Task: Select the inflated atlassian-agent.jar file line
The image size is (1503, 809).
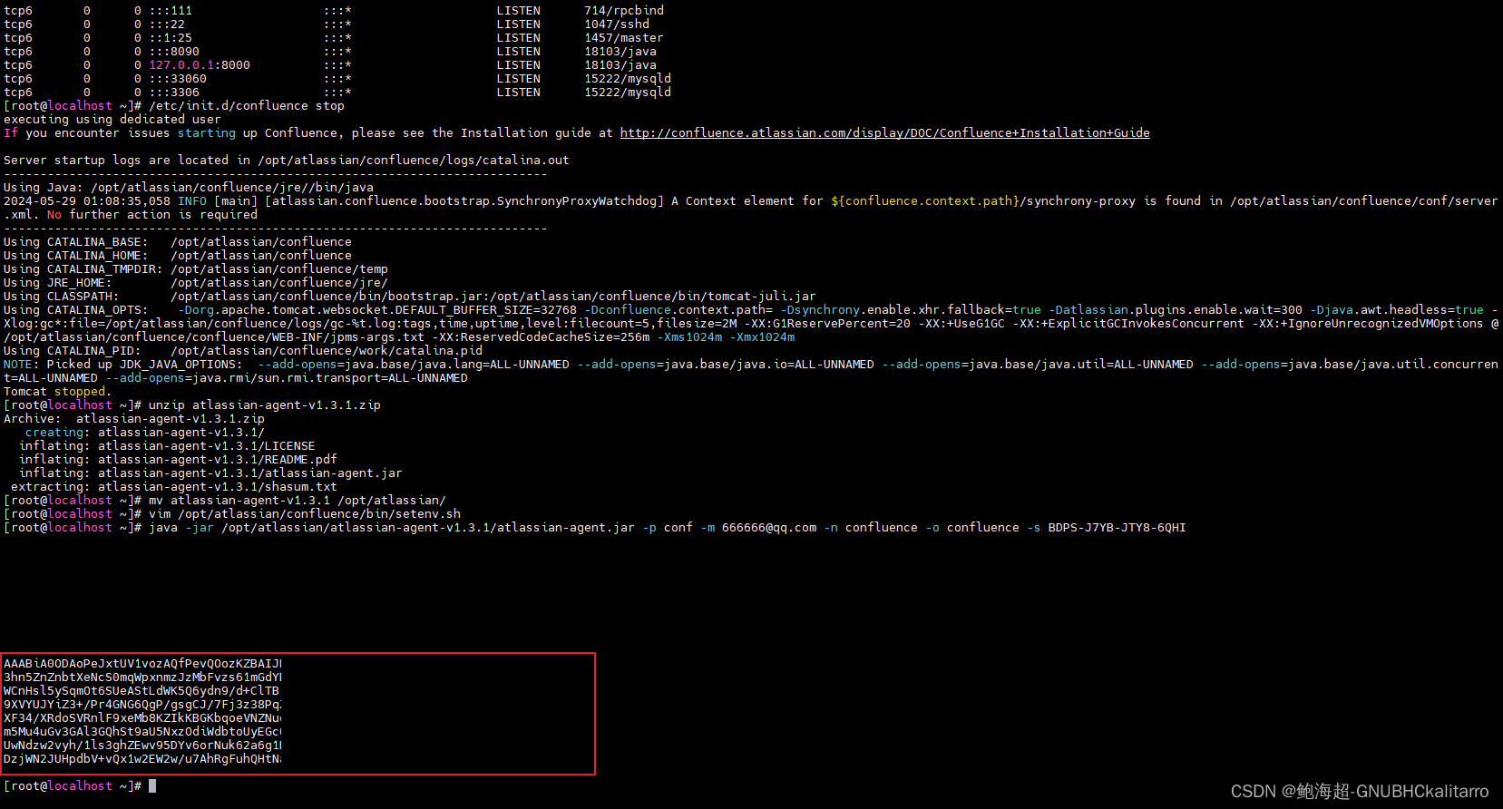Action: pyautogui.click(x=210, y=473)
